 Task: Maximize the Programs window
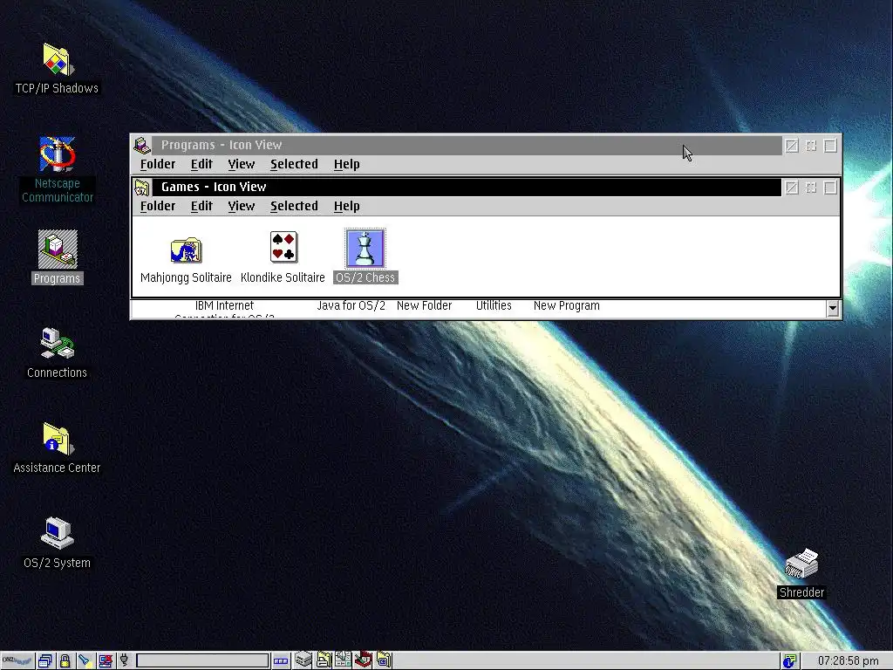tap(830, 146)
